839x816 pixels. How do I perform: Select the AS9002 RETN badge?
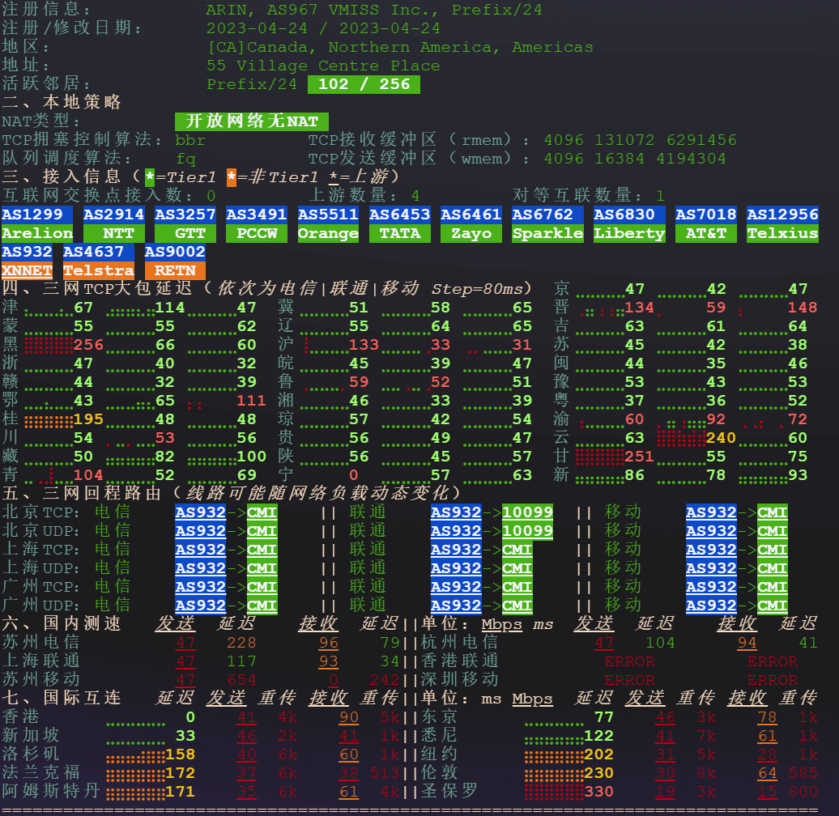coord(175,261)
